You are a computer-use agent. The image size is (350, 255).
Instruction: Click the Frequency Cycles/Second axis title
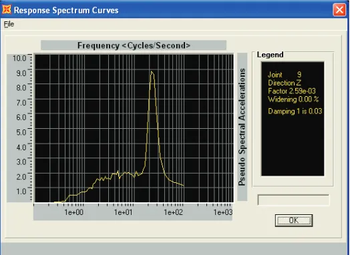pos(134,45)
